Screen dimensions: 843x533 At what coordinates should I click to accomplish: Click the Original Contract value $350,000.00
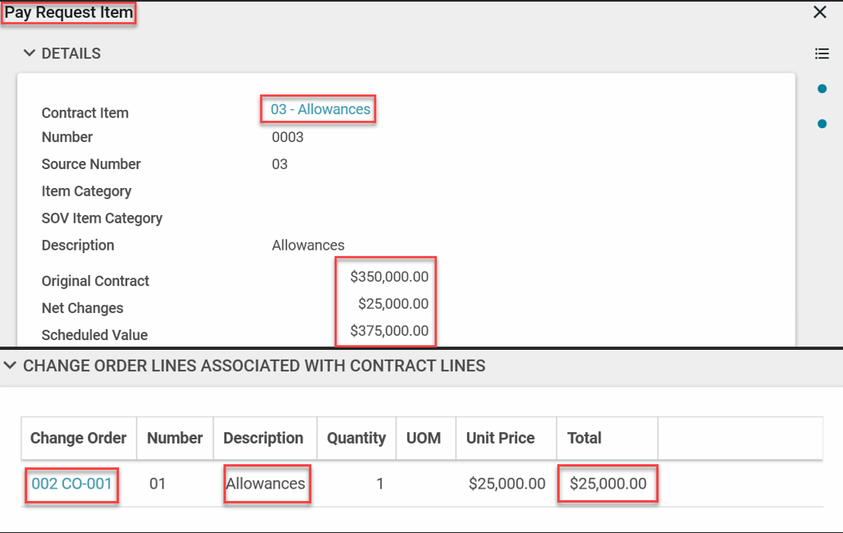click(389, 277)
